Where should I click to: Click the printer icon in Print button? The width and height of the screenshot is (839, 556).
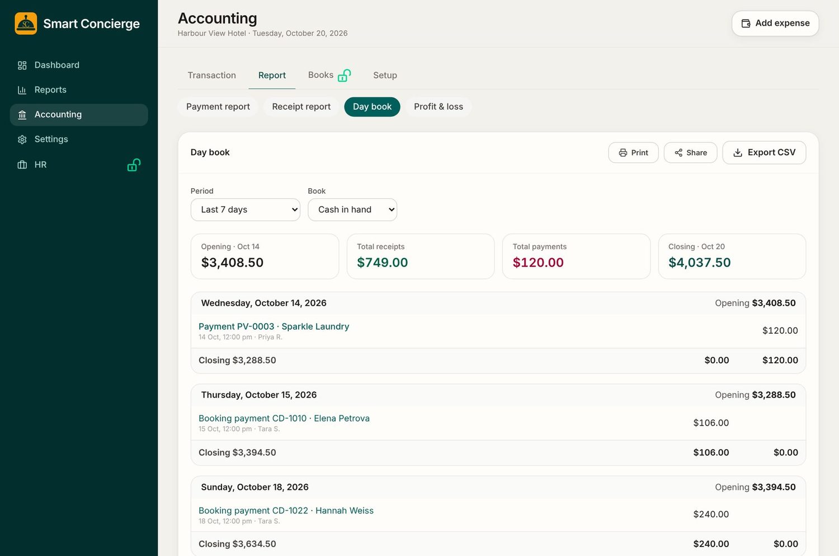(x=623, y=153)
